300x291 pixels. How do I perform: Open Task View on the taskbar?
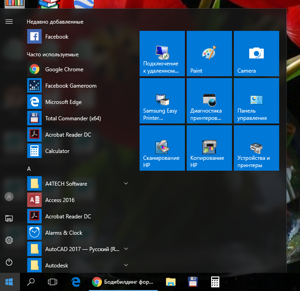[53, 282]
